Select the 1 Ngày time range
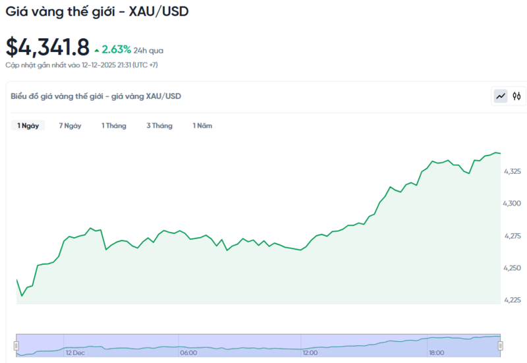The width and height of the screenshot is (527, 363). pyautogui.click(x=28, y=126)
